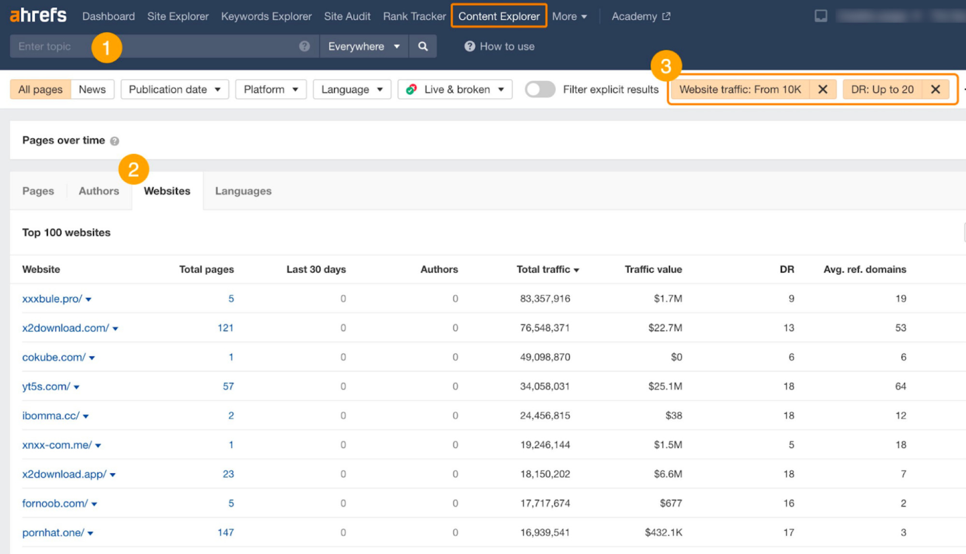Open the 121 pages list for x2download.com
Image resolution: width=966 pixels, height=554 pixels.
point(225,328)
